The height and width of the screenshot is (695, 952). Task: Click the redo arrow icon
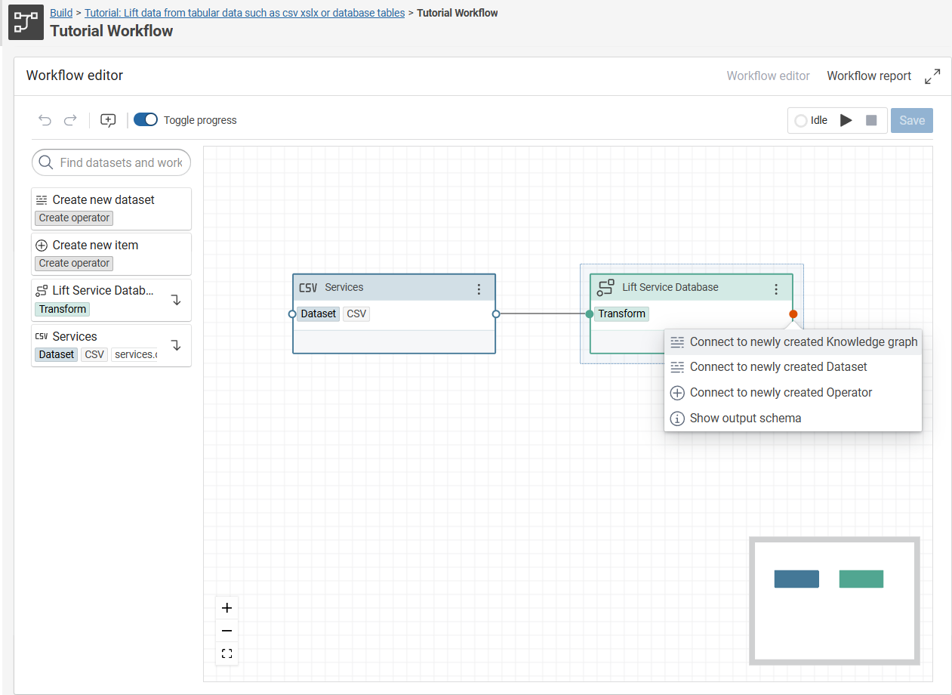tap(70, 120)
